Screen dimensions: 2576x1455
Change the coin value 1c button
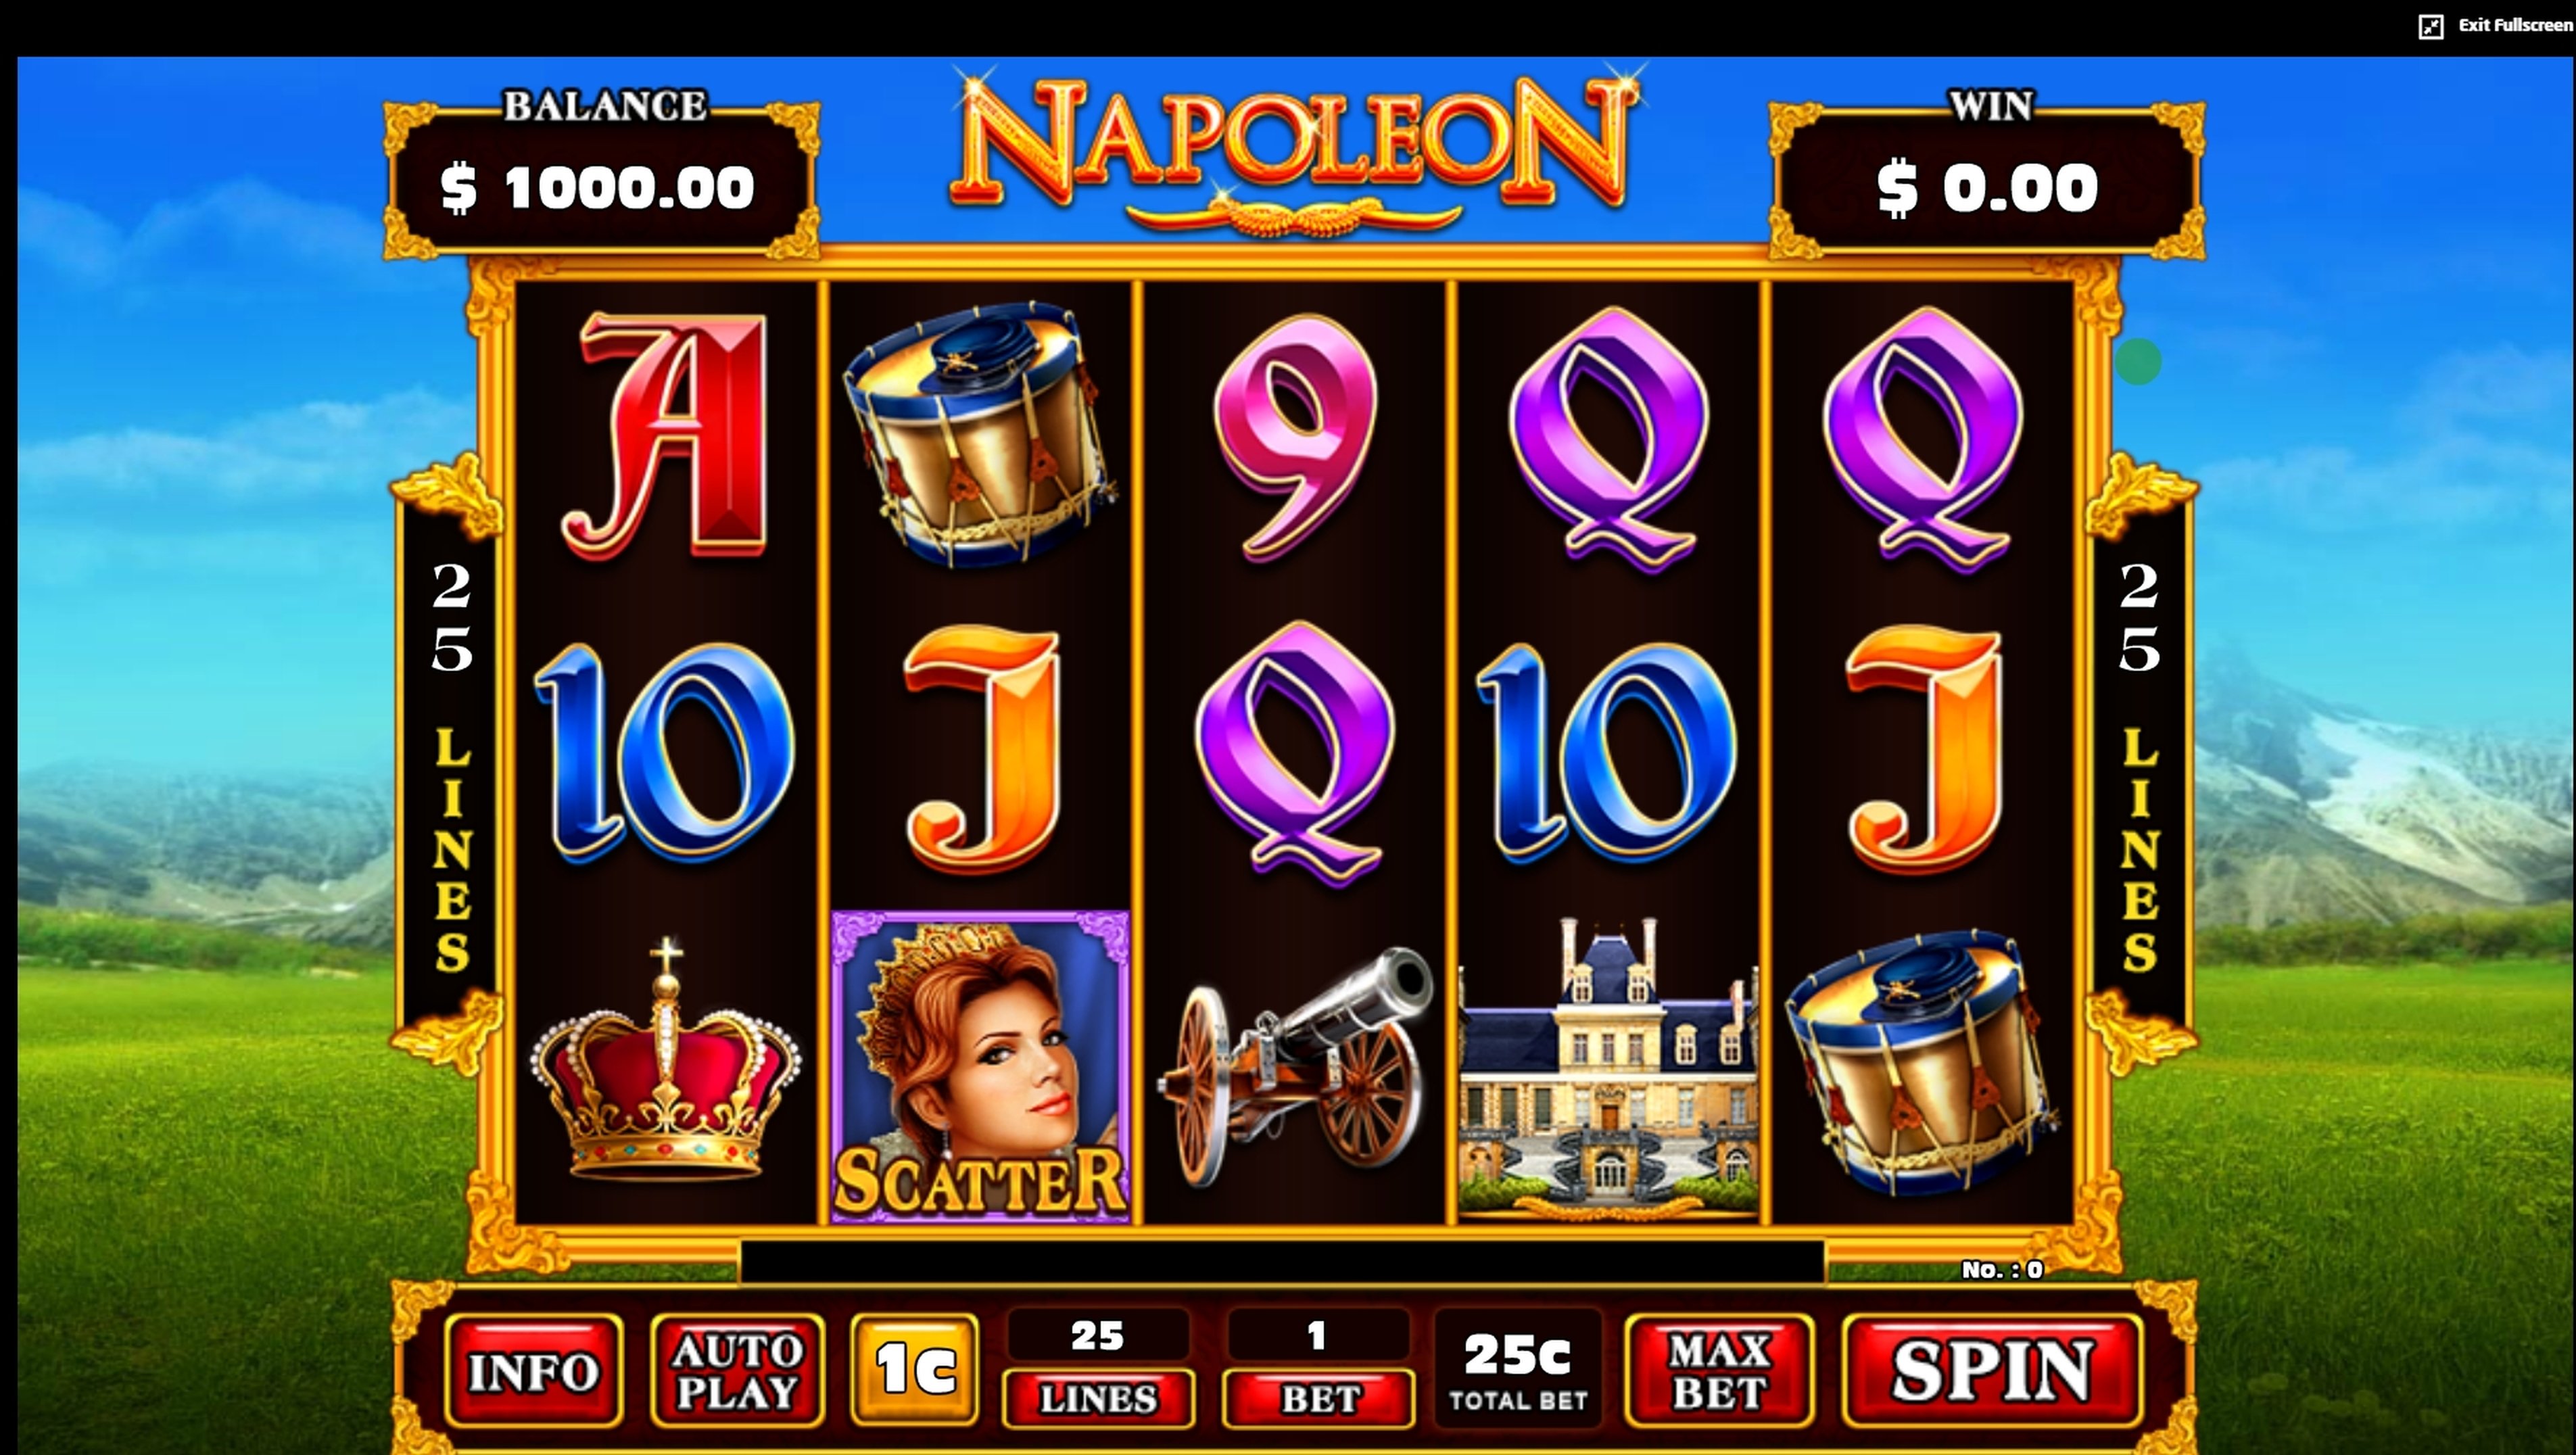tap(914, 1369)
